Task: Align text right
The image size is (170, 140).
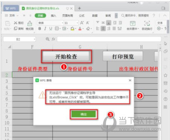Action: coord(109,29)
